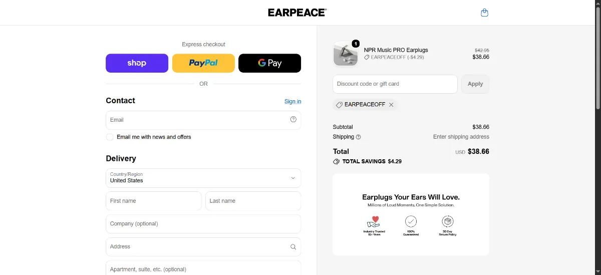Click the Last name field
601x275 pixels.
(x=253, y=201)
